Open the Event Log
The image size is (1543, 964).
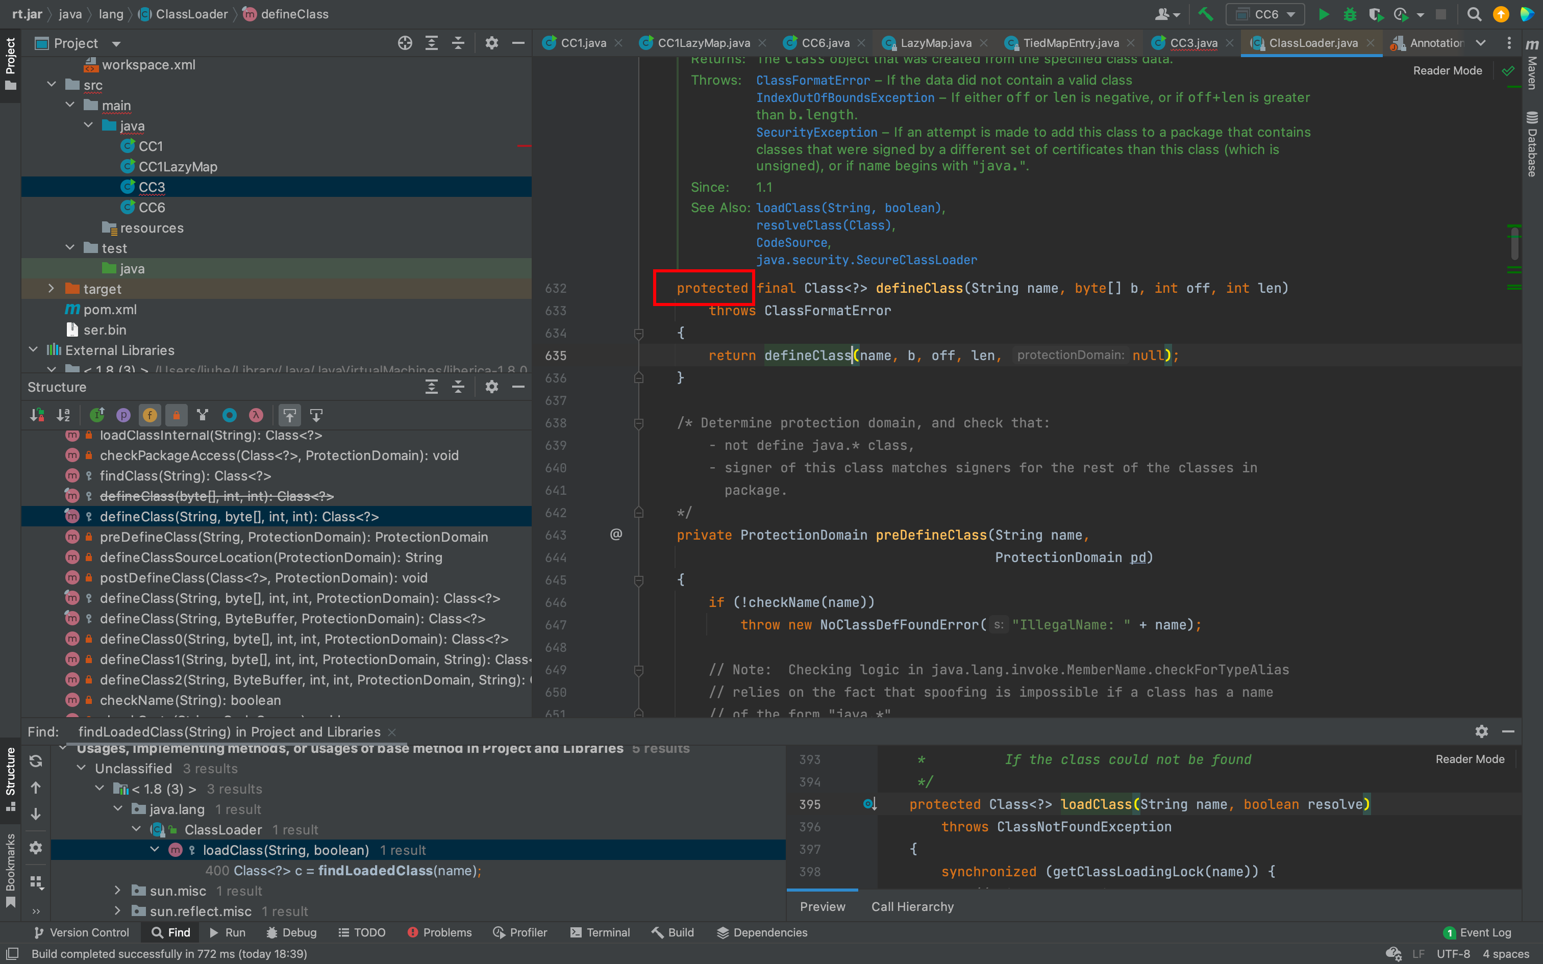[1477, 932]
